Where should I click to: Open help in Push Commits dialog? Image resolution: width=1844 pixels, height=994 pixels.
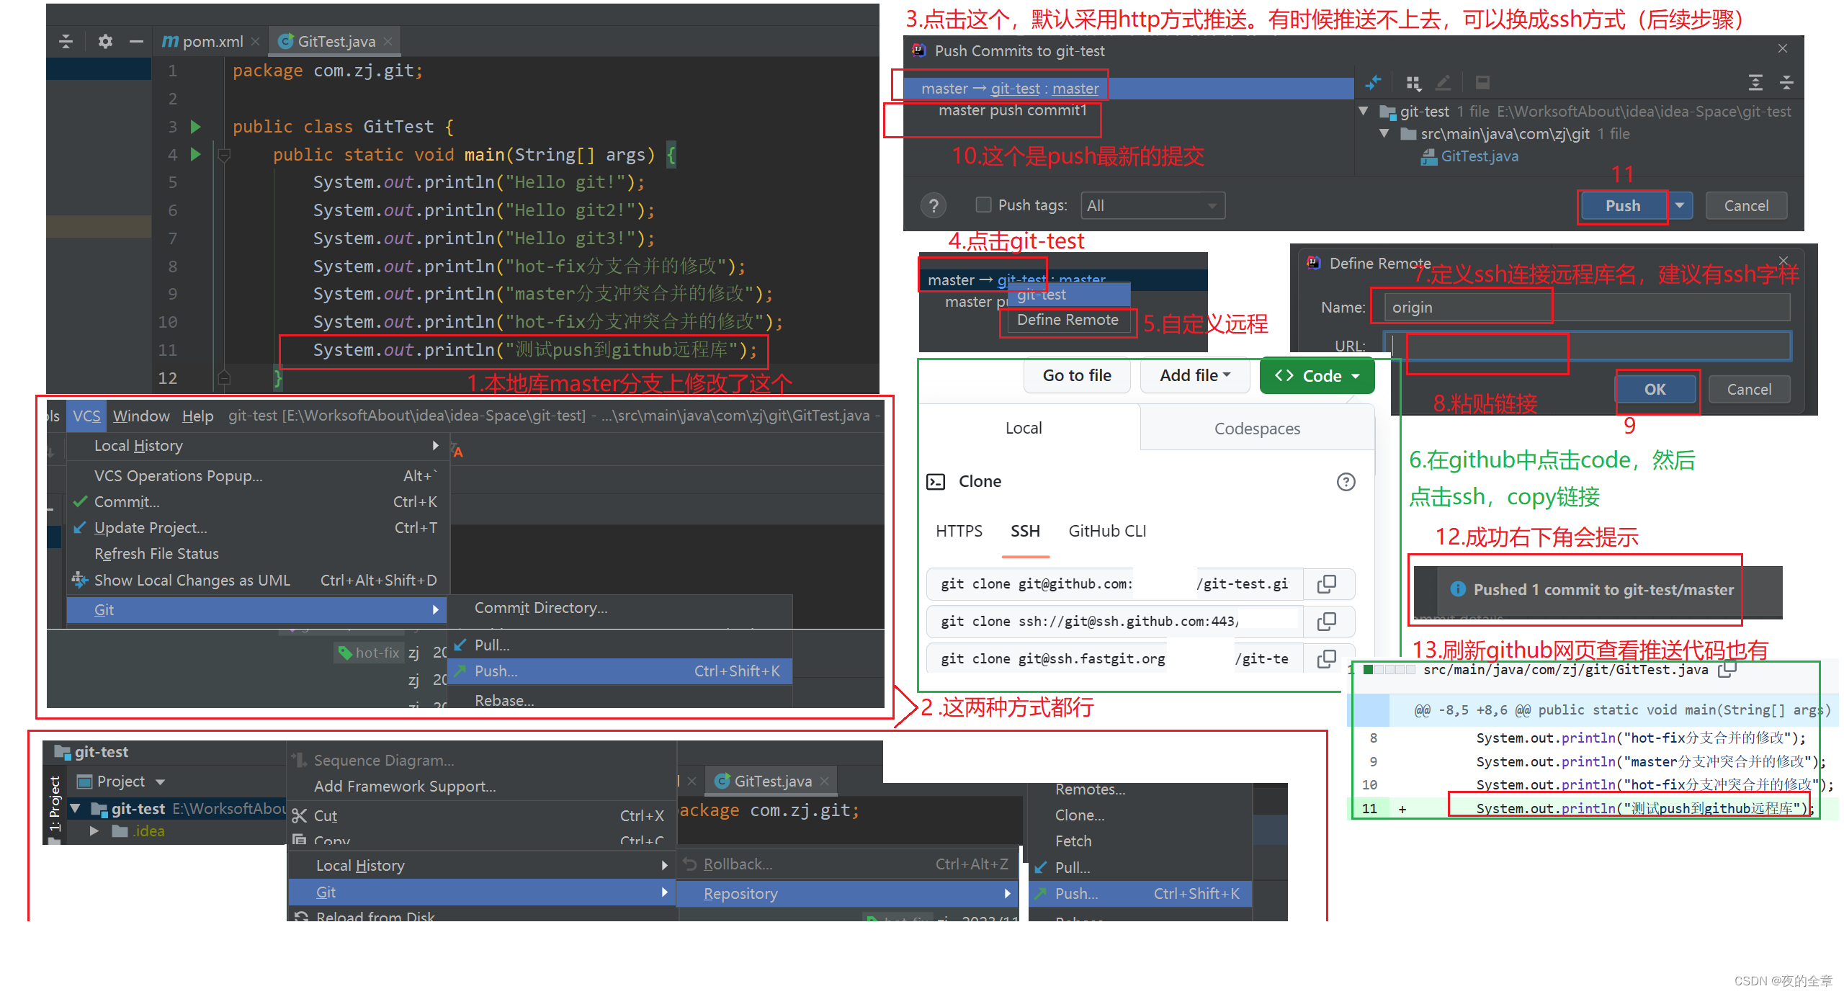pos(934,206)
